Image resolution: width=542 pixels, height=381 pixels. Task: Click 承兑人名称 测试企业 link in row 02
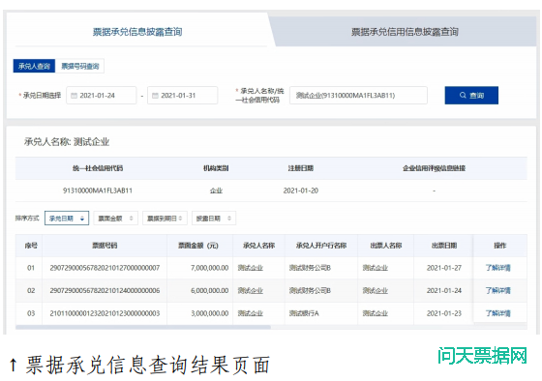point(251,290)
